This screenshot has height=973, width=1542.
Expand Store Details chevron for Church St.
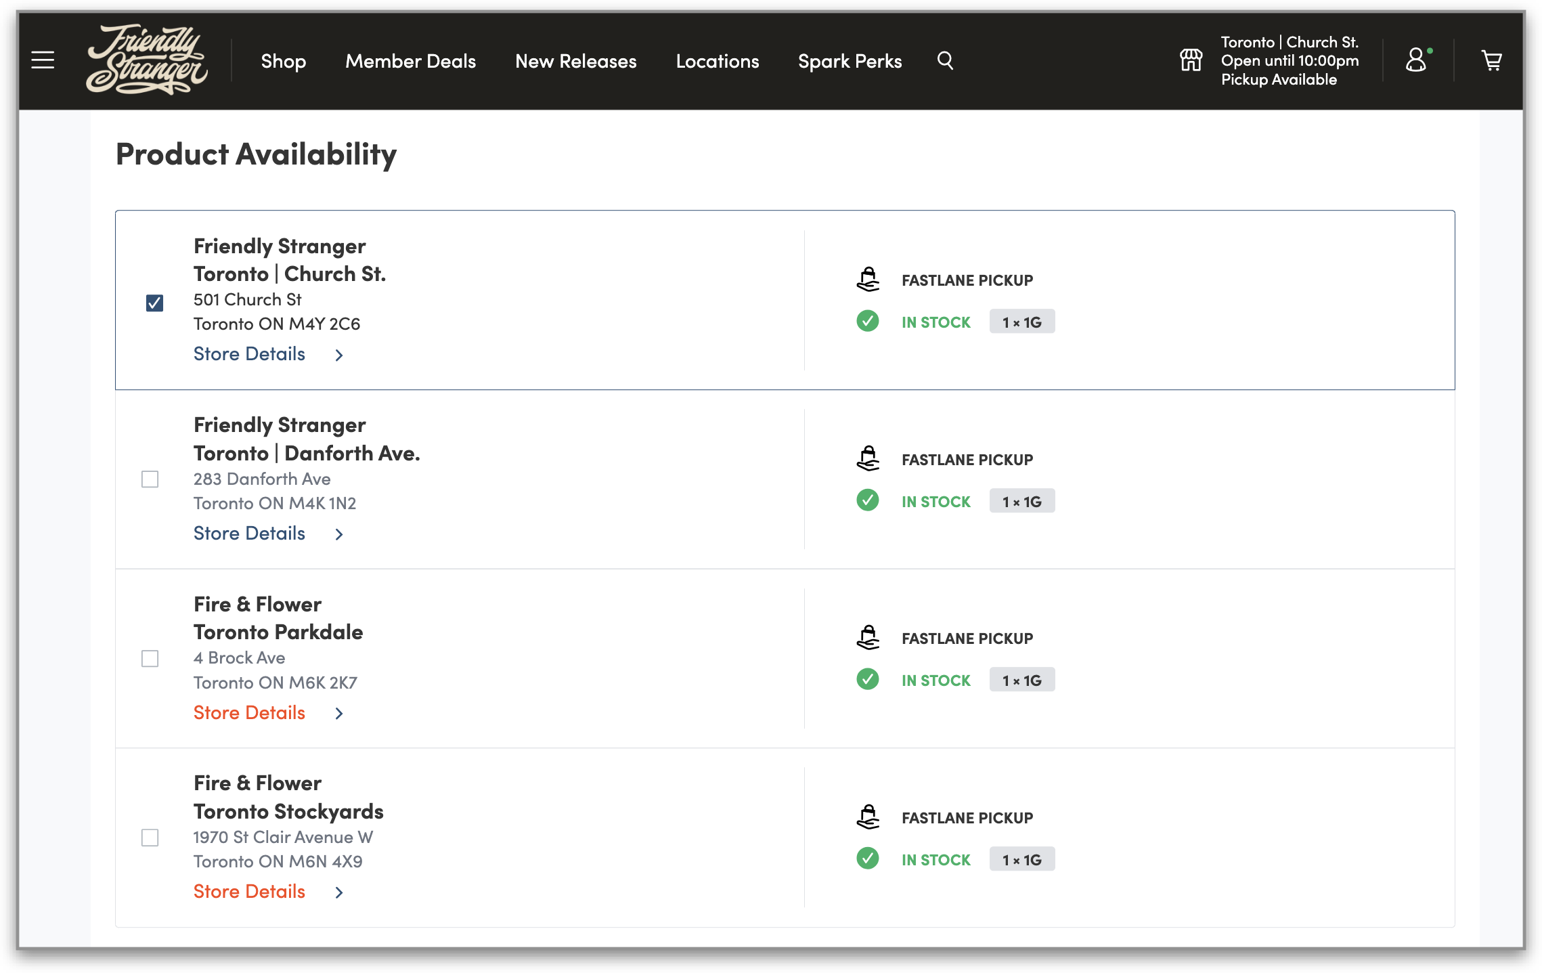click(x=339, y=355)
